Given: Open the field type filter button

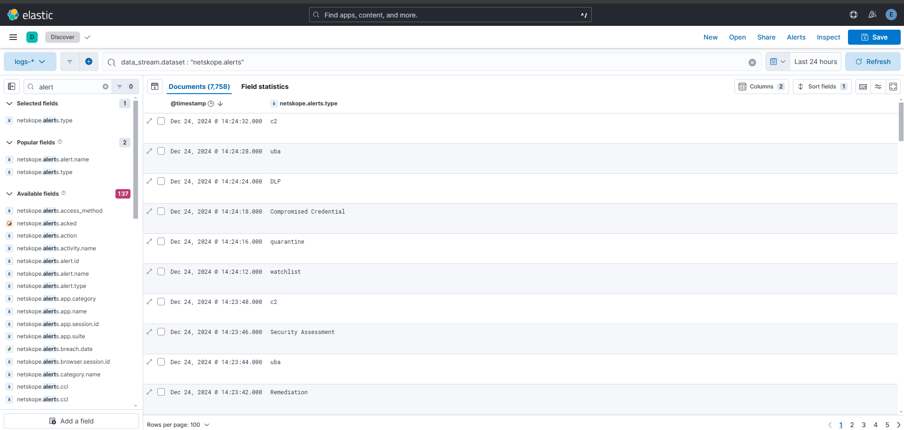Looking at the screenshot, I should coord(125,87).
